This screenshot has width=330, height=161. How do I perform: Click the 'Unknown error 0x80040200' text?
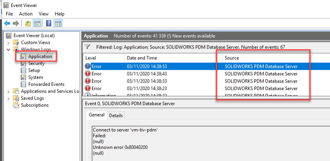click(120, 147)
